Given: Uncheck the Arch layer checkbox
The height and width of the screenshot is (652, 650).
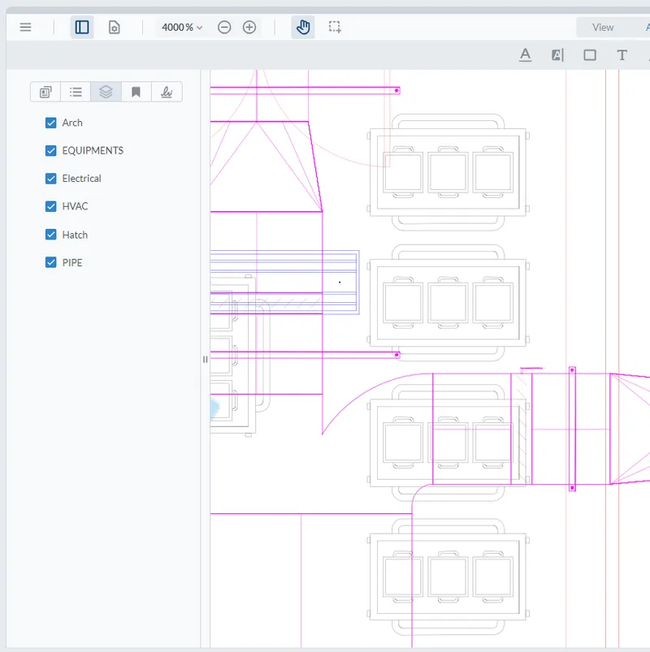Looking at the screenshot, I should (51, 123).
